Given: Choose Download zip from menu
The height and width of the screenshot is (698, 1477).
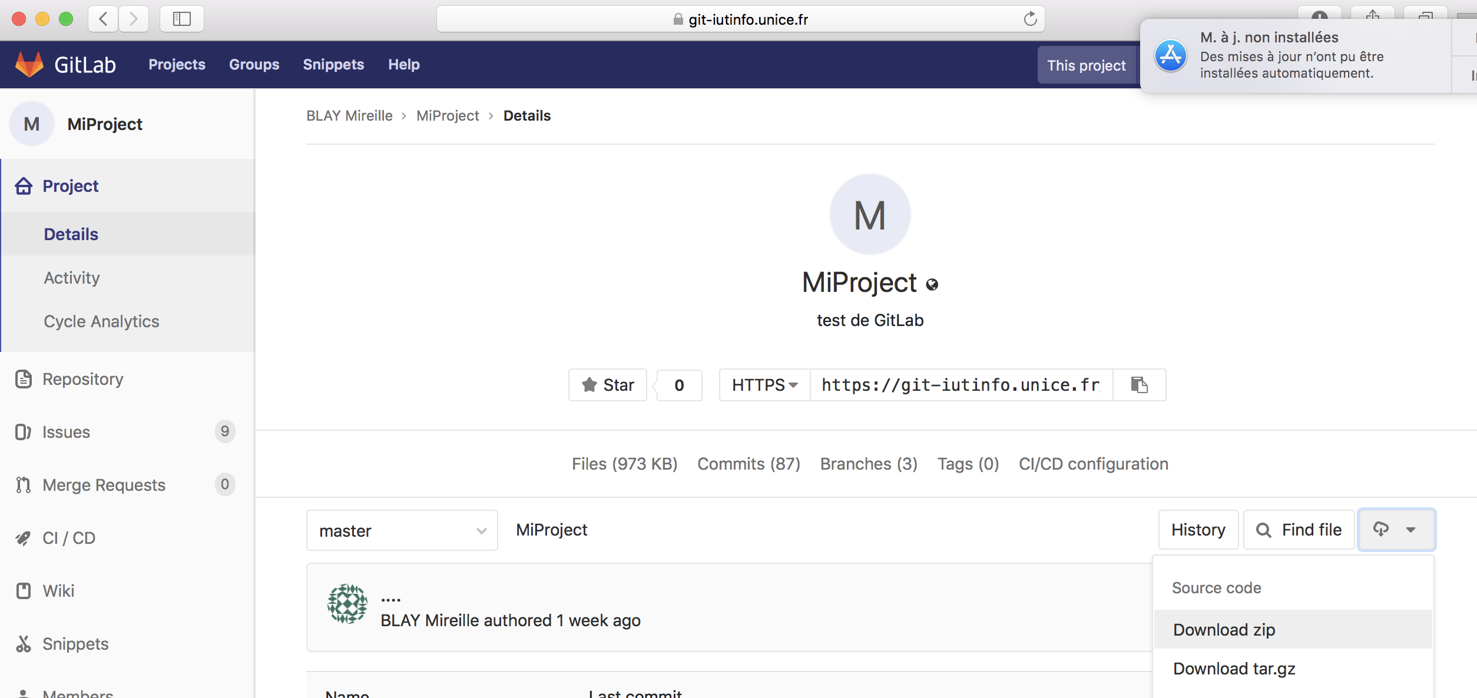Looking at the screenshot, I should (1224, 630).
